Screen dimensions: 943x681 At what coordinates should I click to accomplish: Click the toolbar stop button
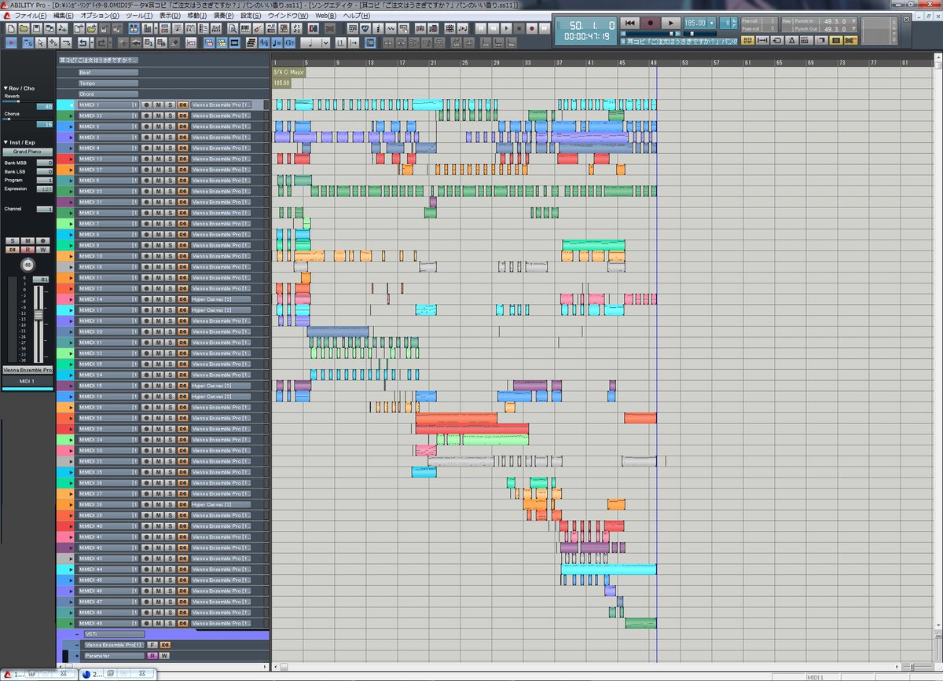(519, 28)
